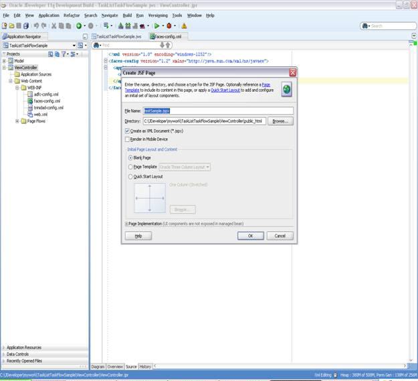The height and width of the screenshot is (381, 418).
Task: Select faces-config.xml in project tree
Action: 47,101
